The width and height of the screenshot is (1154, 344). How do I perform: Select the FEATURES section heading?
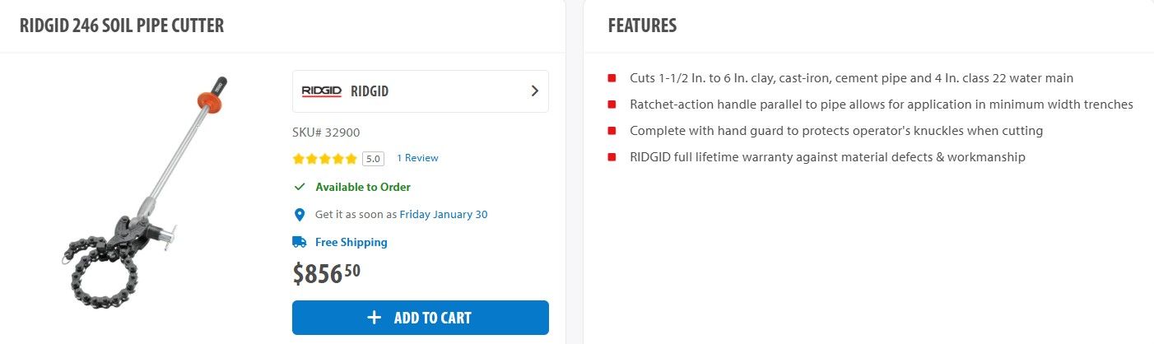[x=642, y=26]
